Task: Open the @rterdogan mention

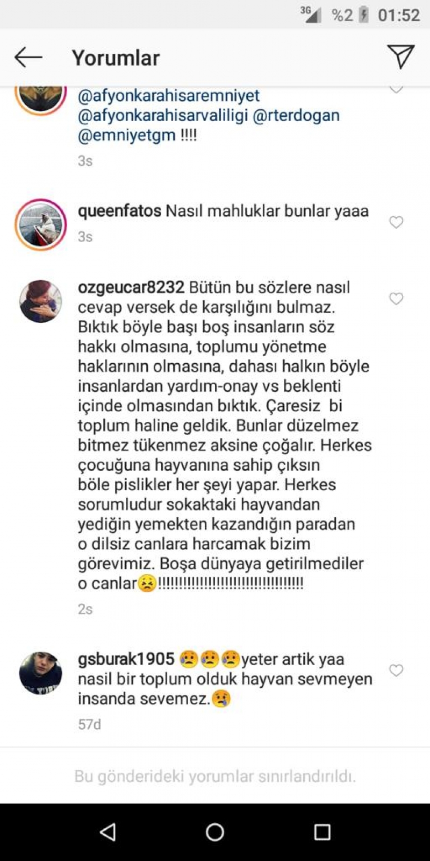Action: click(x=296, y=115)
